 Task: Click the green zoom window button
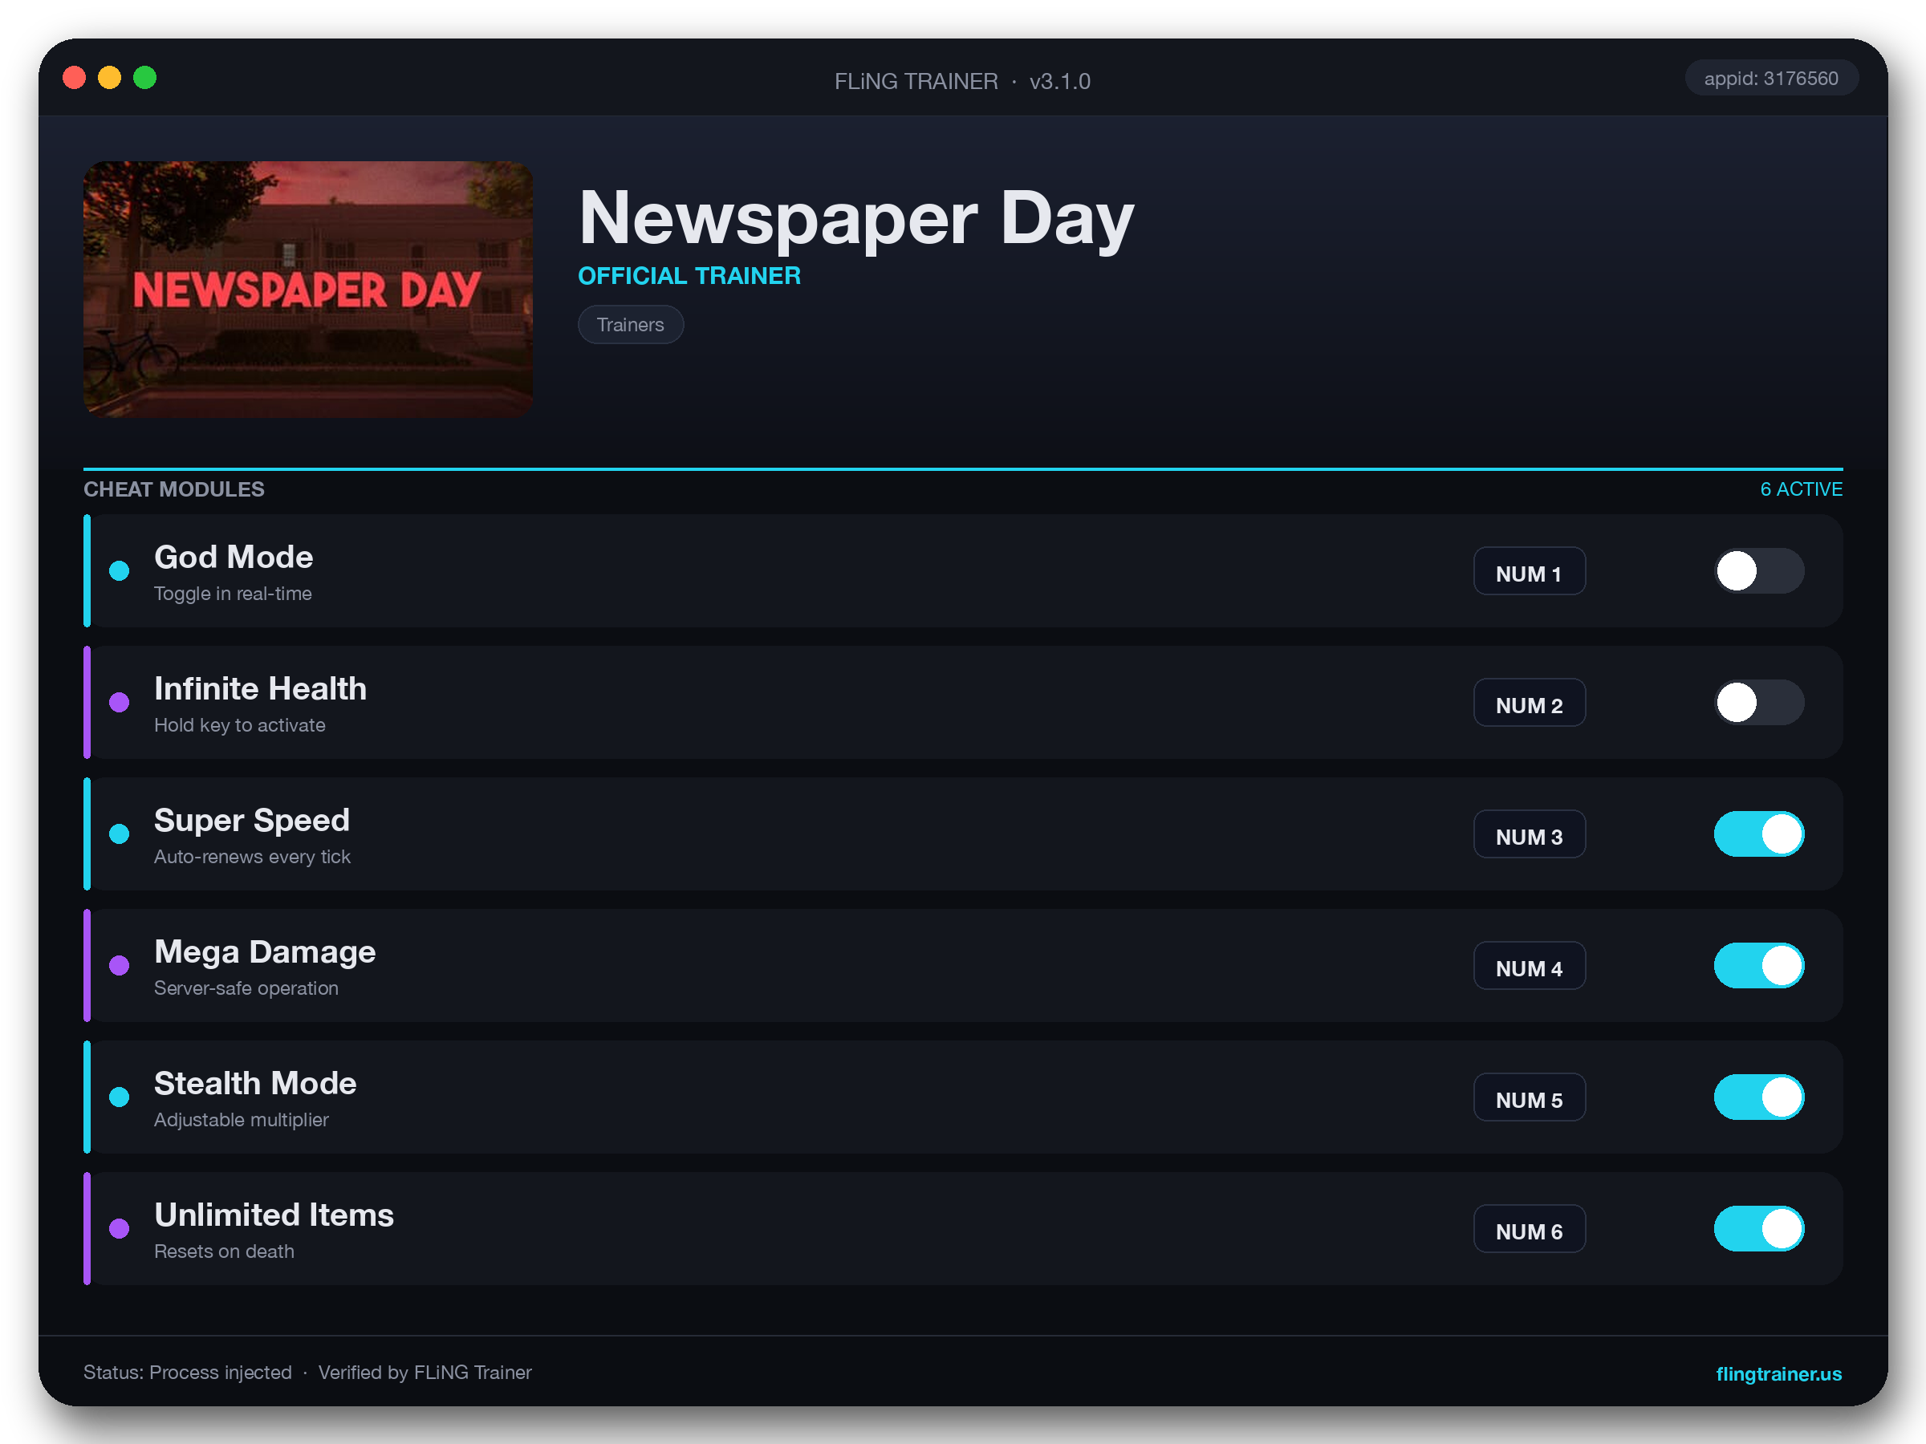click(144, 79)
